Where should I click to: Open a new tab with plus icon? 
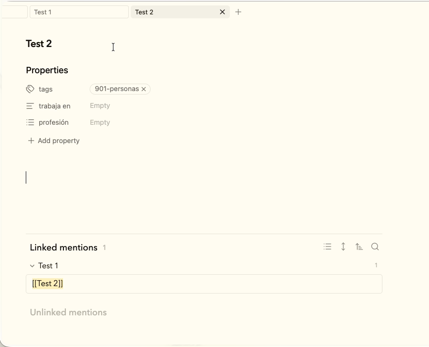tap(238, 12)
